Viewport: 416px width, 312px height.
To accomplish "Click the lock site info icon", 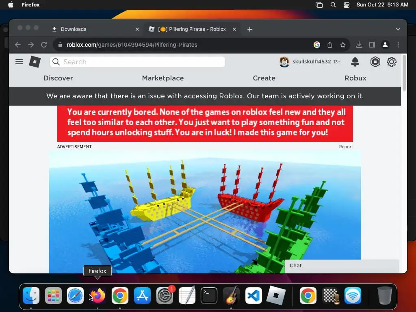I will [60, 45].
